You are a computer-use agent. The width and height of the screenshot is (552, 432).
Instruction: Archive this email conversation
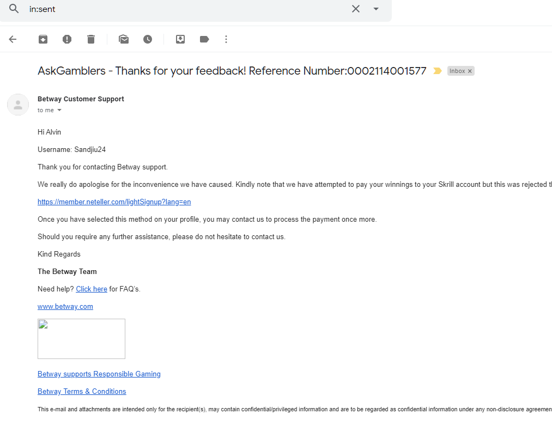[43, 39]
